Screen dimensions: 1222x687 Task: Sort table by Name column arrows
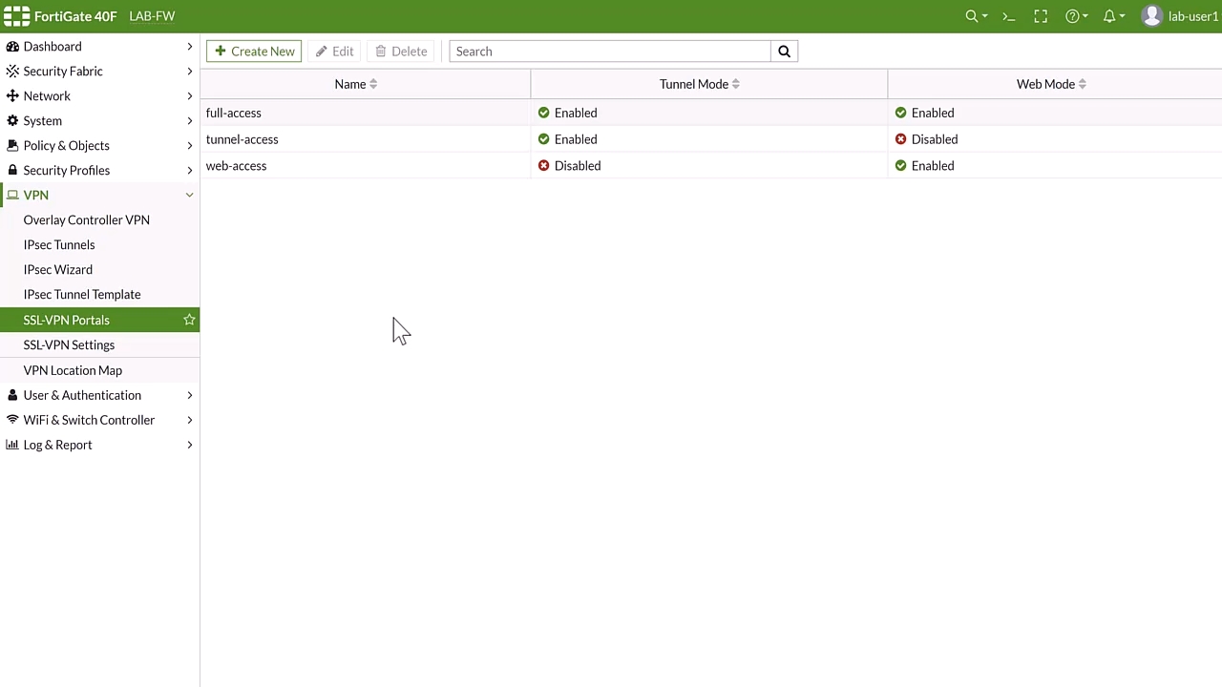pos(373,84)
